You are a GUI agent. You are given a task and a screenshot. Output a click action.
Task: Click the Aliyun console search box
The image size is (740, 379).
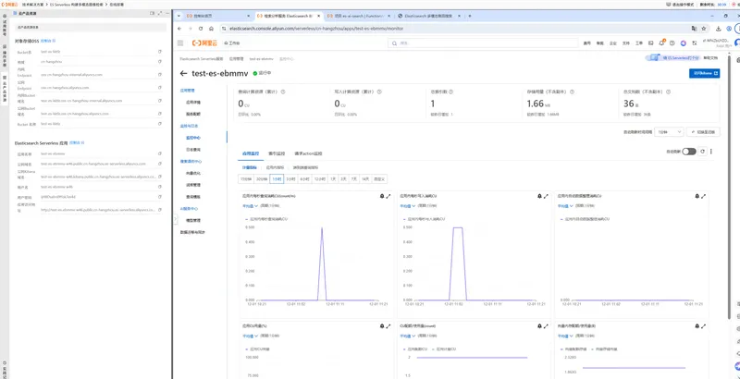coord(482,43)
